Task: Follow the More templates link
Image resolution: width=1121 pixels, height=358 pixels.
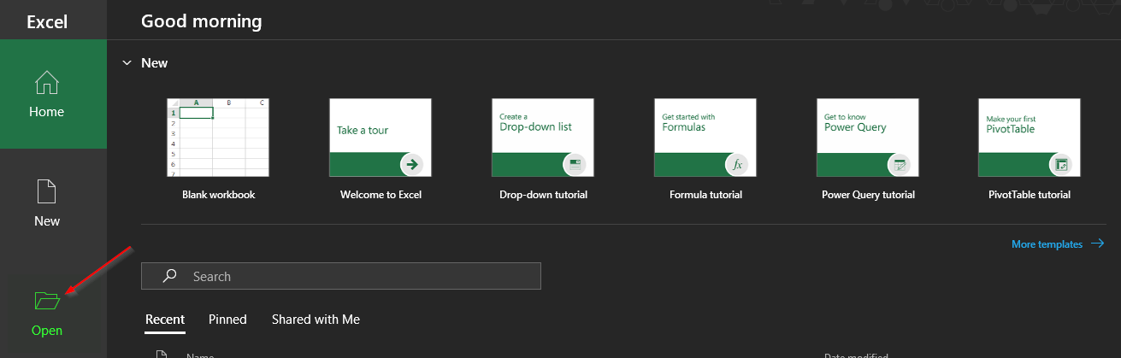Action: coord(1047,244)
